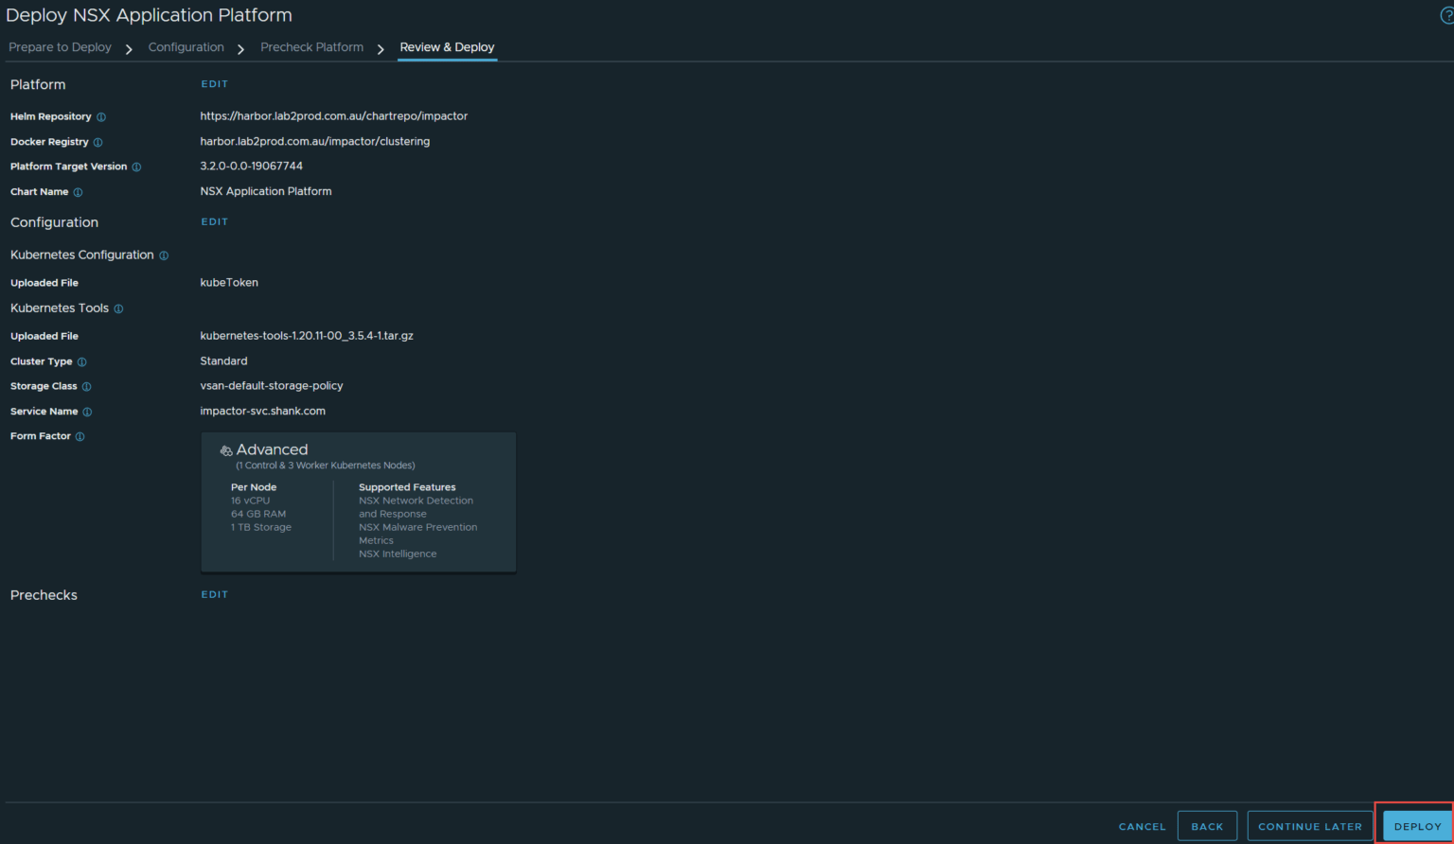1454x844 pixels.
Task: Click the Chart Name info icon
Action: (77, 192)
